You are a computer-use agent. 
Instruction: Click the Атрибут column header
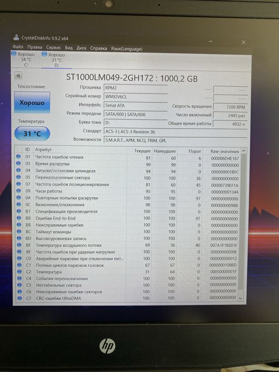[x=80, y=150]
